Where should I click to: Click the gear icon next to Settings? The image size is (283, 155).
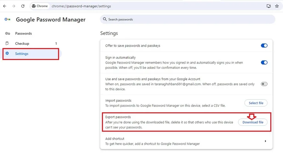point(7,53)
